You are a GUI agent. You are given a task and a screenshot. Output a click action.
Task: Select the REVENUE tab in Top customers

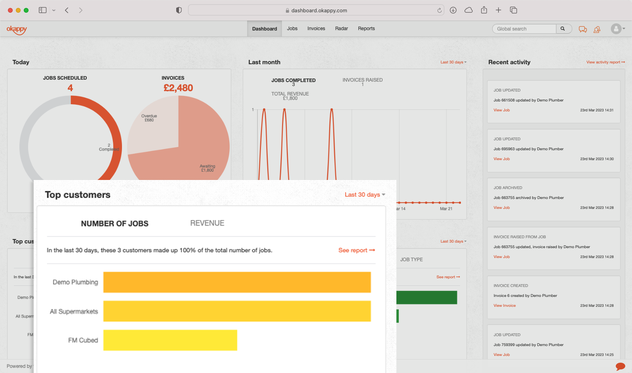click(x=207, y=223)
